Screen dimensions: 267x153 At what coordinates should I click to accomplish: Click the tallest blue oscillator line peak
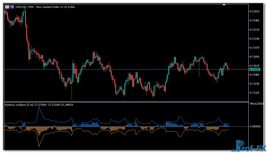[x=39, y=107]
